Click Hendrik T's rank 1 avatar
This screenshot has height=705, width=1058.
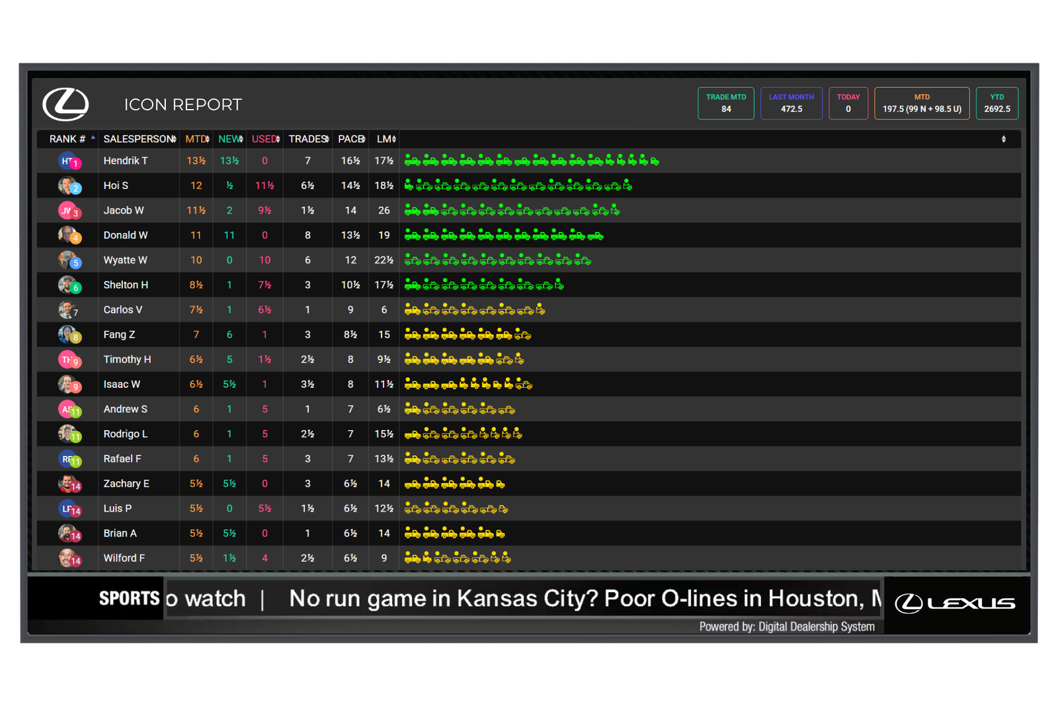(x=69, y=161)
